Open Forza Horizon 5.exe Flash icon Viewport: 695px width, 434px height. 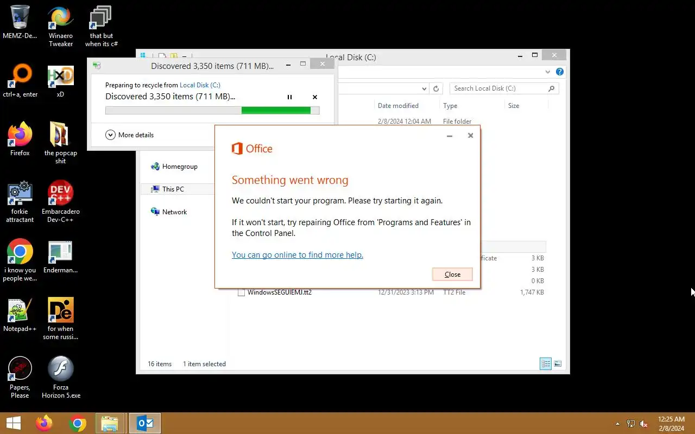[x=61, y=378]
